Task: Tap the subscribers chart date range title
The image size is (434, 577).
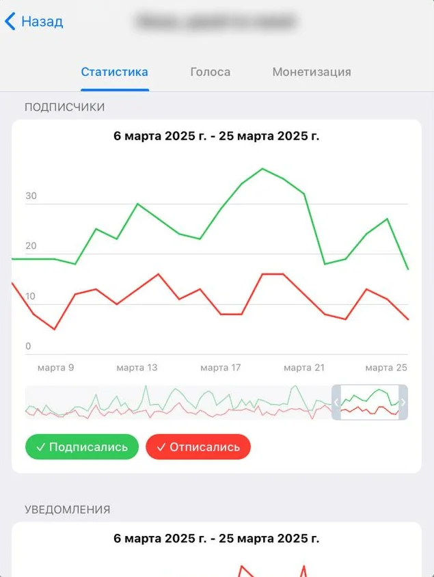Action: point(216,135)
